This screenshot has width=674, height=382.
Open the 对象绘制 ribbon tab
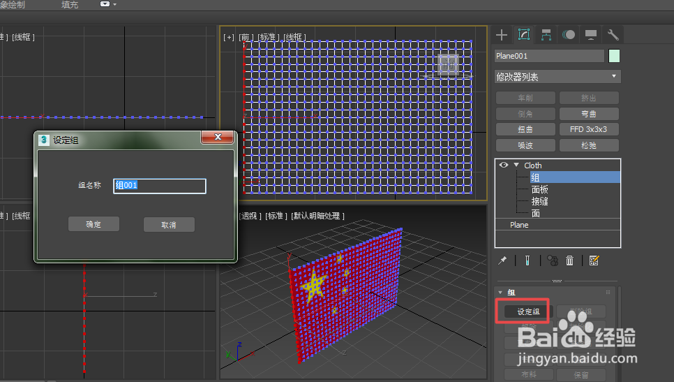pos(12,5)
